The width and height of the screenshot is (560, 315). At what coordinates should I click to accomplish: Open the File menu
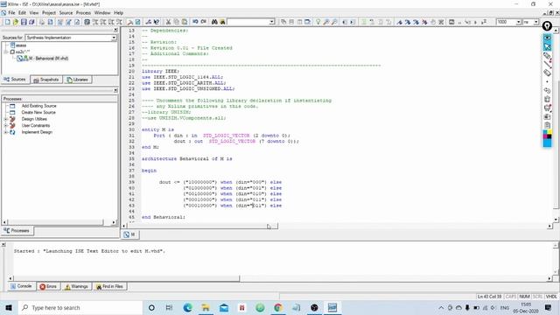point(11,12)
